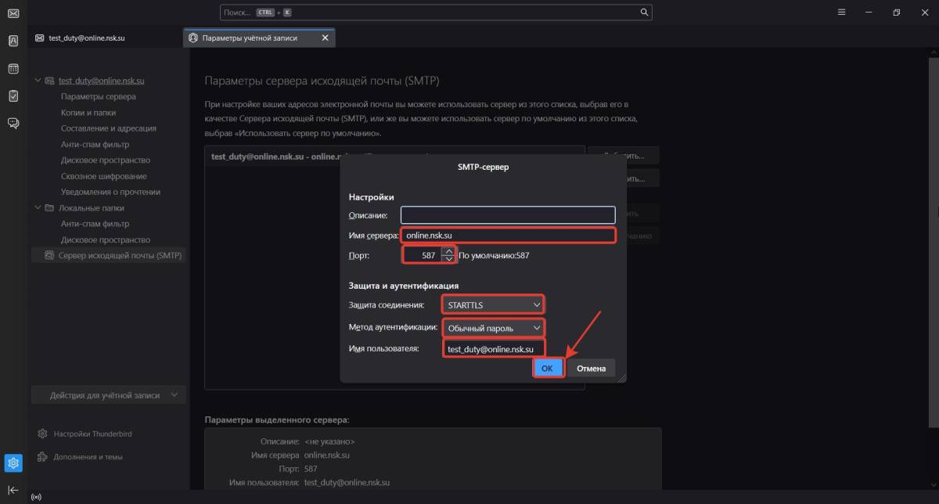Click the Описание text field
This screenshot has height=504, width=939.
[x=508, y=215]
